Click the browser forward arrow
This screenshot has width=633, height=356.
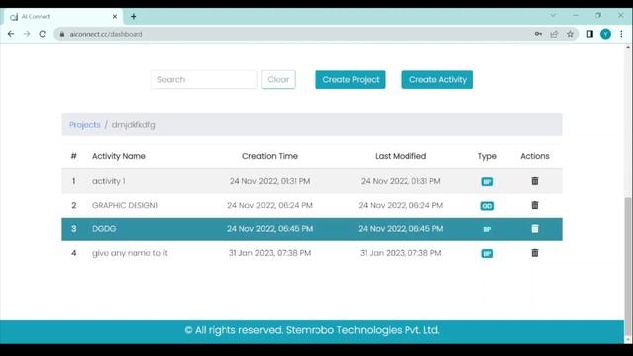pos(27,34)
